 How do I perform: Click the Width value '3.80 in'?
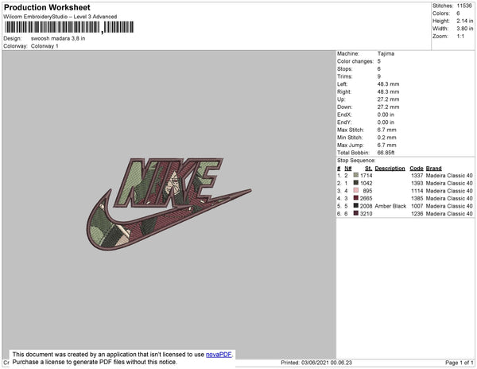[465, 29]
